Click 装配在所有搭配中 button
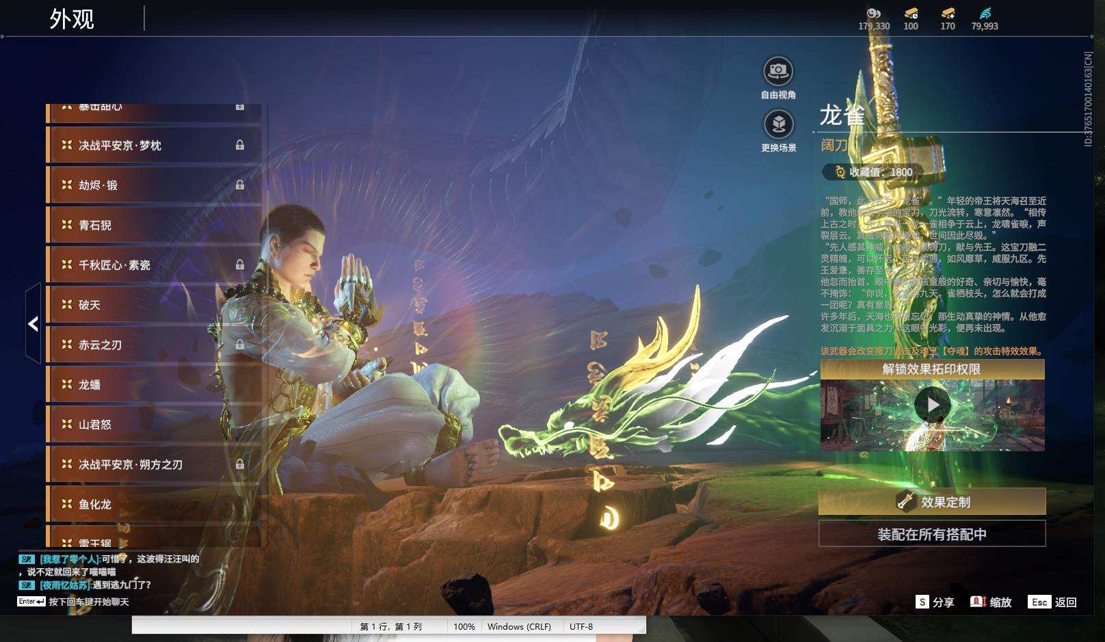The height and width of the screenshot is (642, 1105). pyautogui.click(x=932, y=534)
